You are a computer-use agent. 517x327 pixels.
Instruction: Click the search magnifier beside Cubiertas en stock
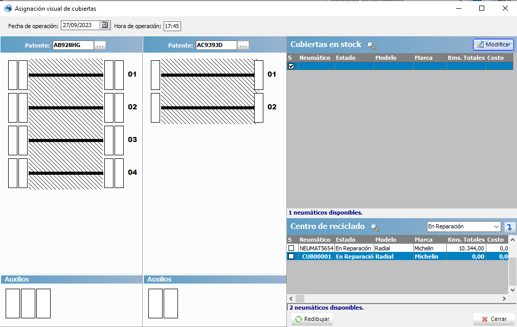(371, 45)
